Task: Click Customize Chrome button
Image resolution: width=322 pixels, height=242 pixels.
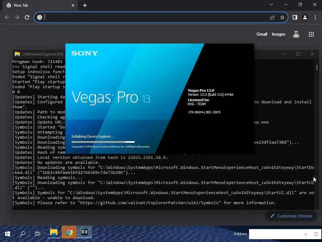Action: coord(291,216)
